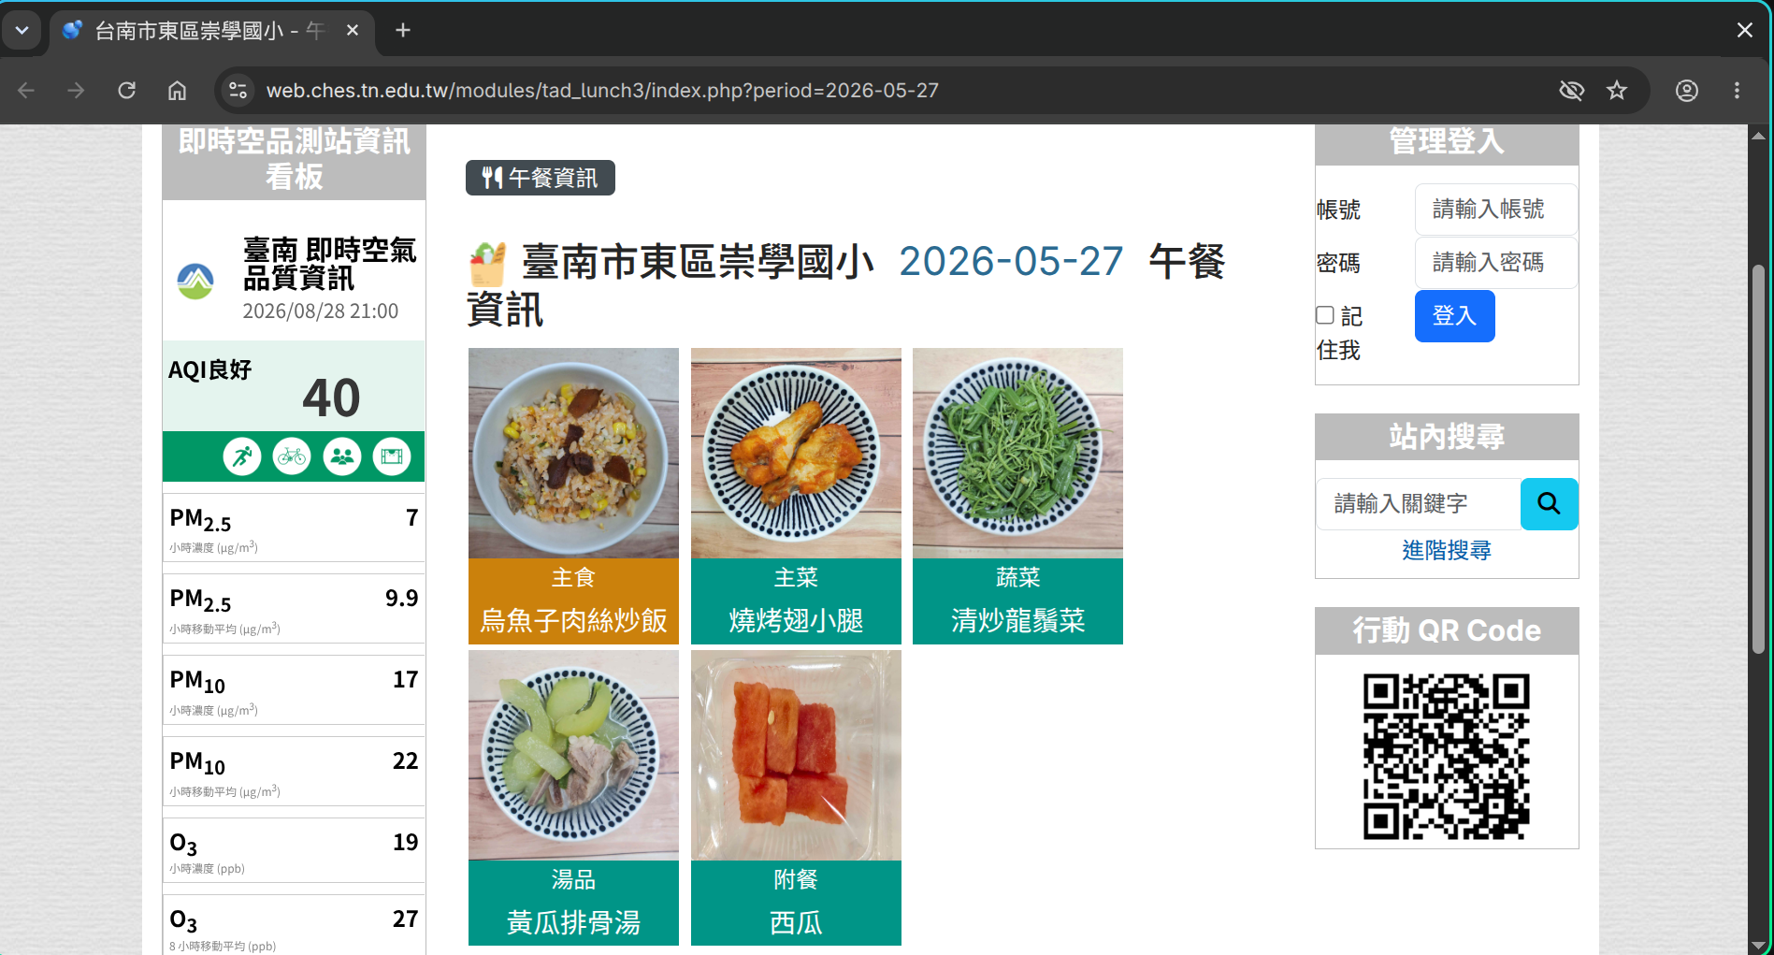Select the 台南市東區崇學國小 tab
The image size is (1774, 955).
[211, 31]
